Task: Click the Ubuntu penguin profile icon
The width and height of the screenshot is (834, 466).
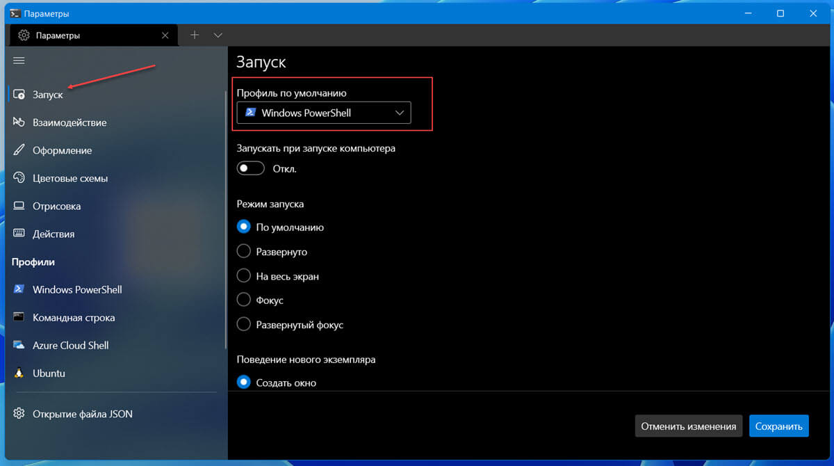Action: [x=19, y=373]
